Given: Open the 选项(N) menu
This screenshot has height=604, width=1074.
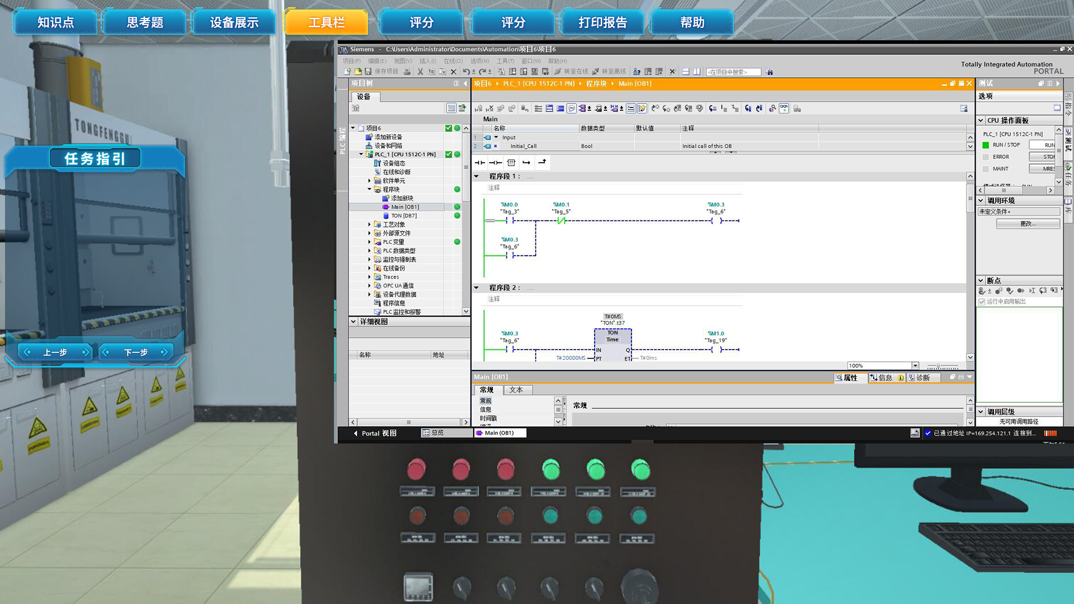Looking at the screenshot, I should coord(479,61).
